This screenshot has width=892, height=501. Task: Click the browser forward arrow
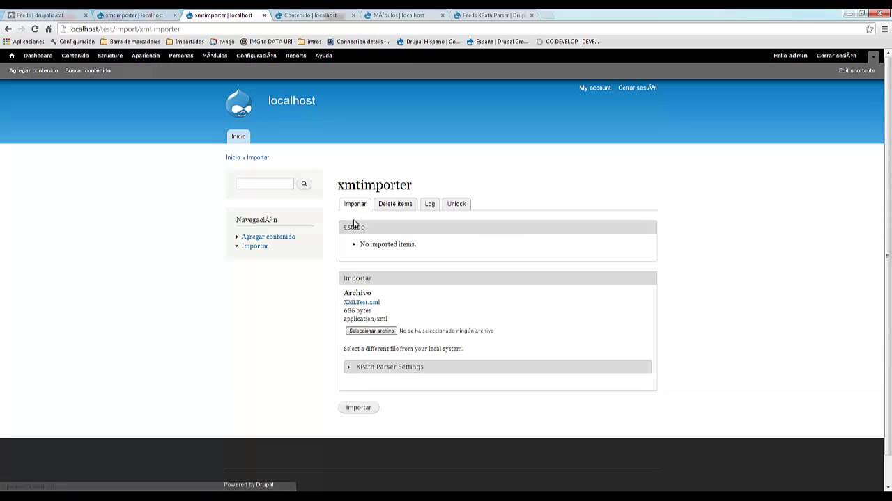tap(21, 29)
